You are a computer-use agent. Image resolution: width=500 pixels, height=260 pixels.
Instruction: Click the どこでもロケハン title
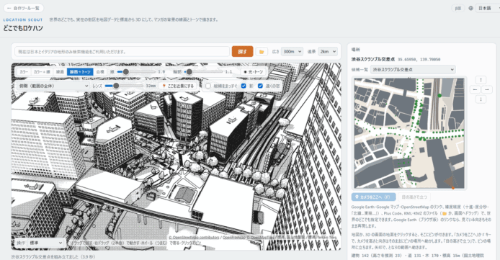23,28
